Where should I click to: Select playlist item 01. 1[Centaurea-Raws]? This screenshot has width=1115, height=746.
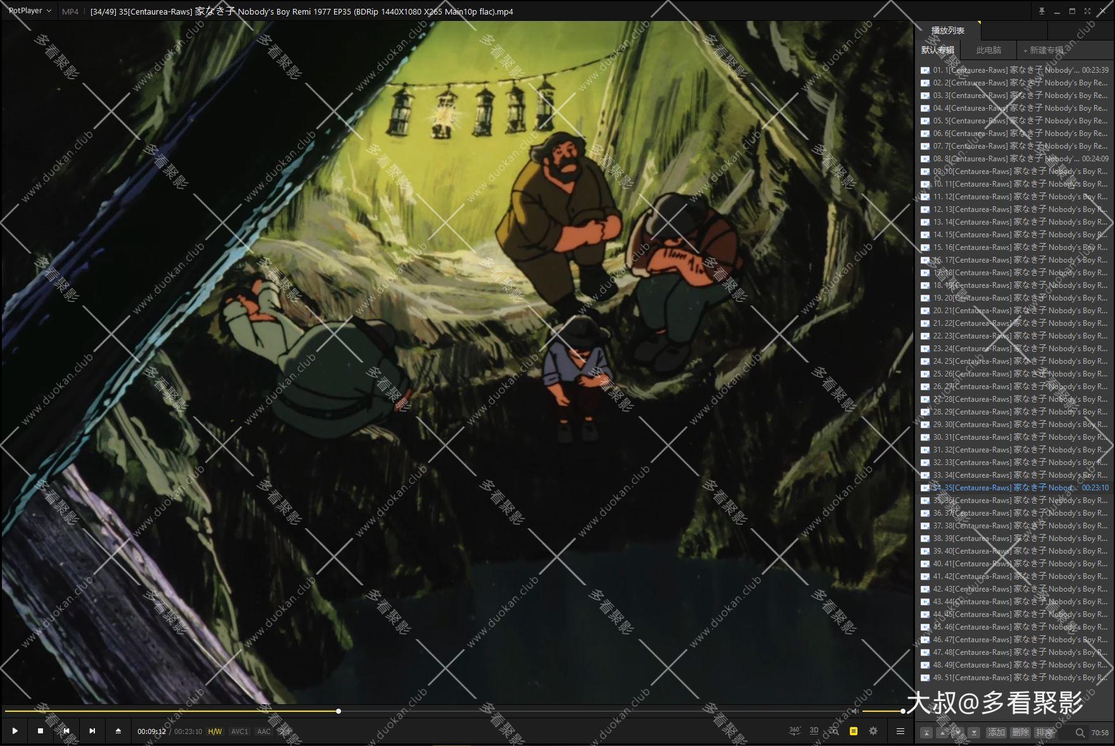(1014, 70)
